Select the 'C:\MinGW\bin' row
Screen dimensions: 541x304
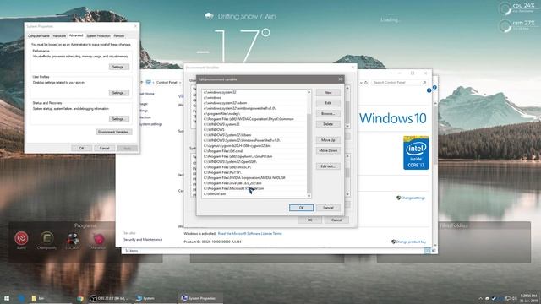tap(254, 194)
